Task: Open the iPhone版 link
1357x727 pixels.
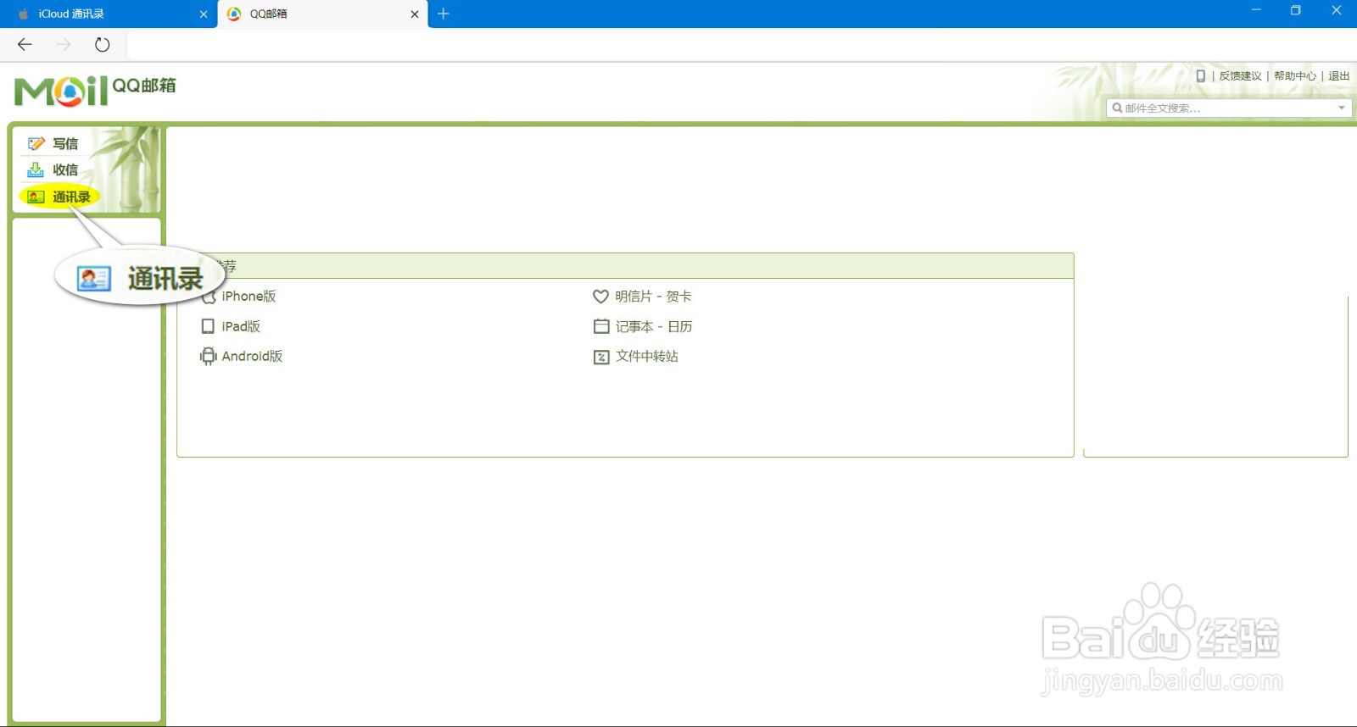Action: [249, 296]
